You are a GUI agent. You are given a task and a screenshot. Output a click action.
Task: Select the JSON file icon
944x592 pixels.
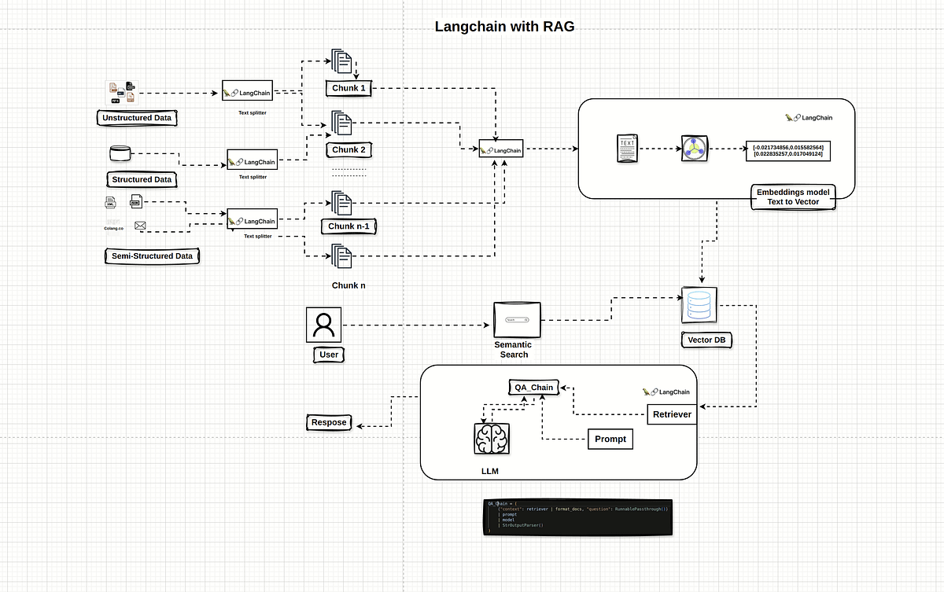click(135, 201)
